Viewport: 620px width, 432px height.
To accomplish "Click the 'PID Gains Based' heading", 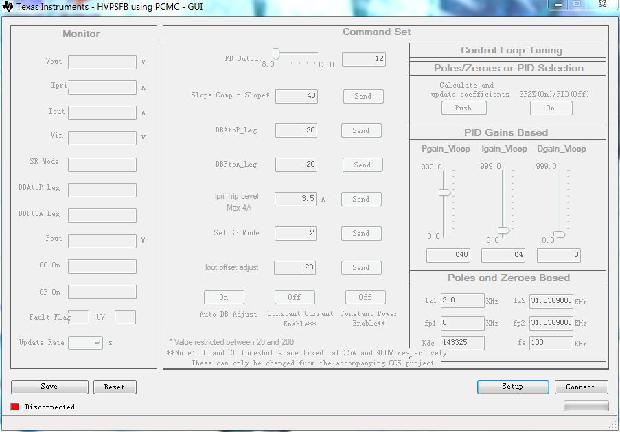I will tap(506, 132).
